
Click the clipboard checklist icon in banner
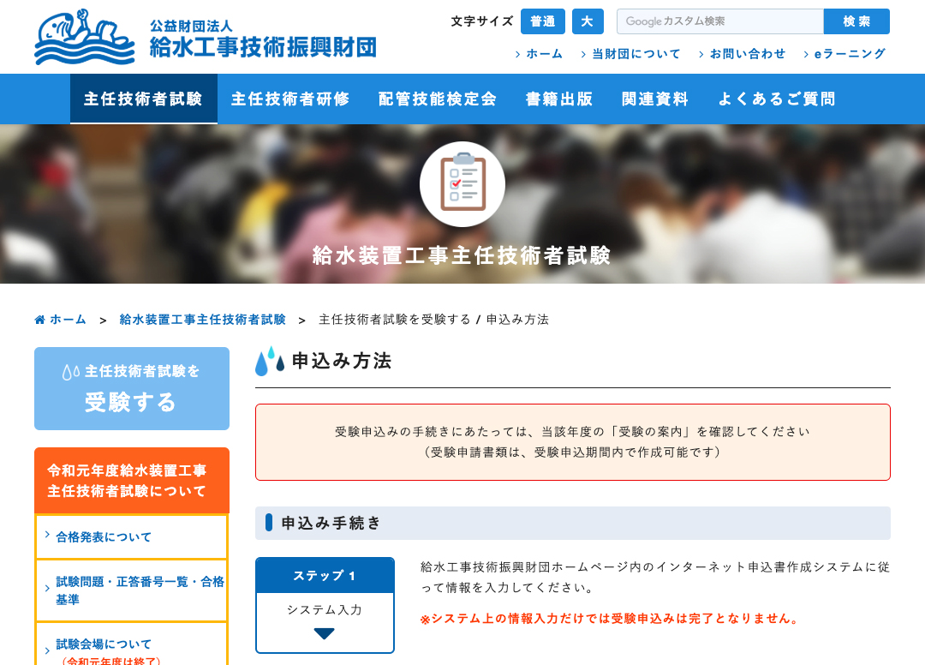462,184
